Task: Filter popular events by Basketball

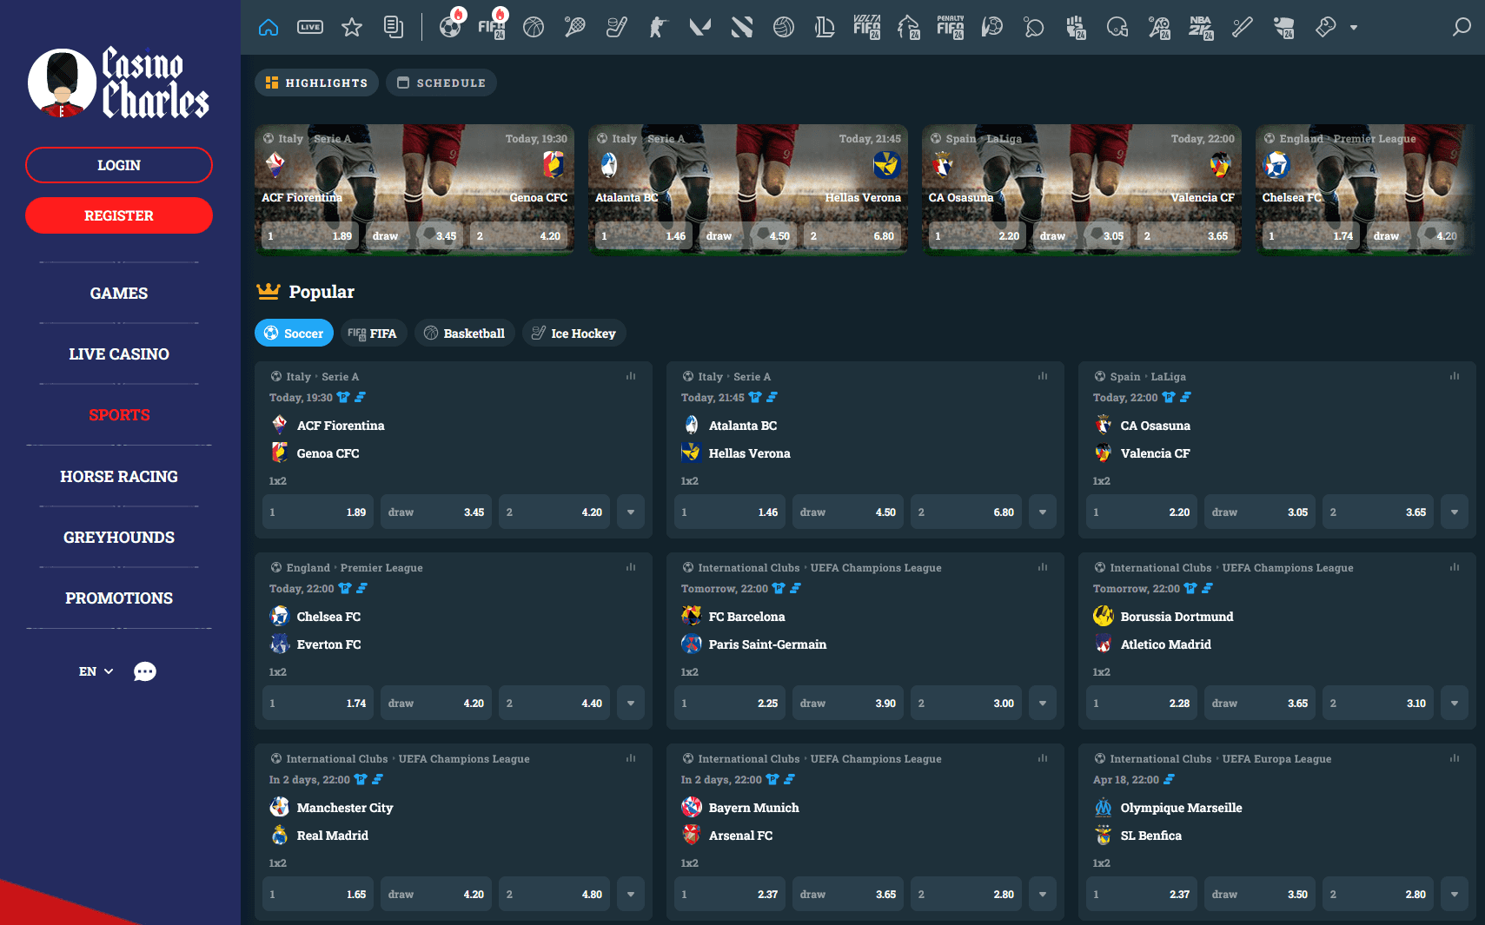Action: [x=465, y=334]
